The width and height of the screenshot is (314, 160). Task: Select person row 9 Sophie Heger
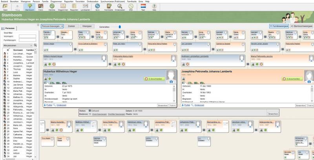point(18,78)
